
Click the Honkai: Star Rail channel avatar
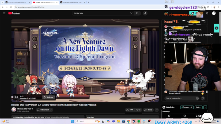(x=14, y=110)
